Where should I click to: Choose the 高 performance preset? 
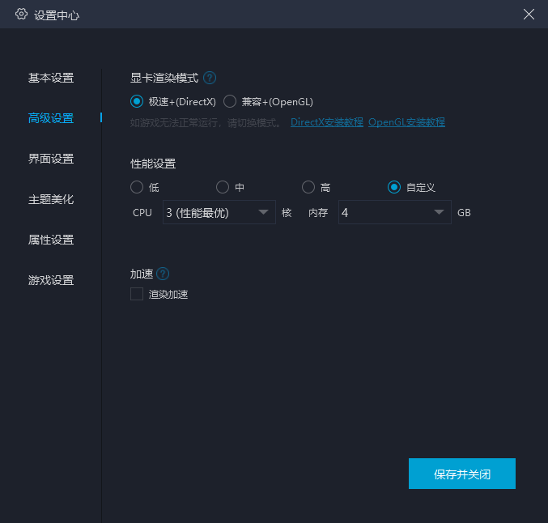click(308, 187)
